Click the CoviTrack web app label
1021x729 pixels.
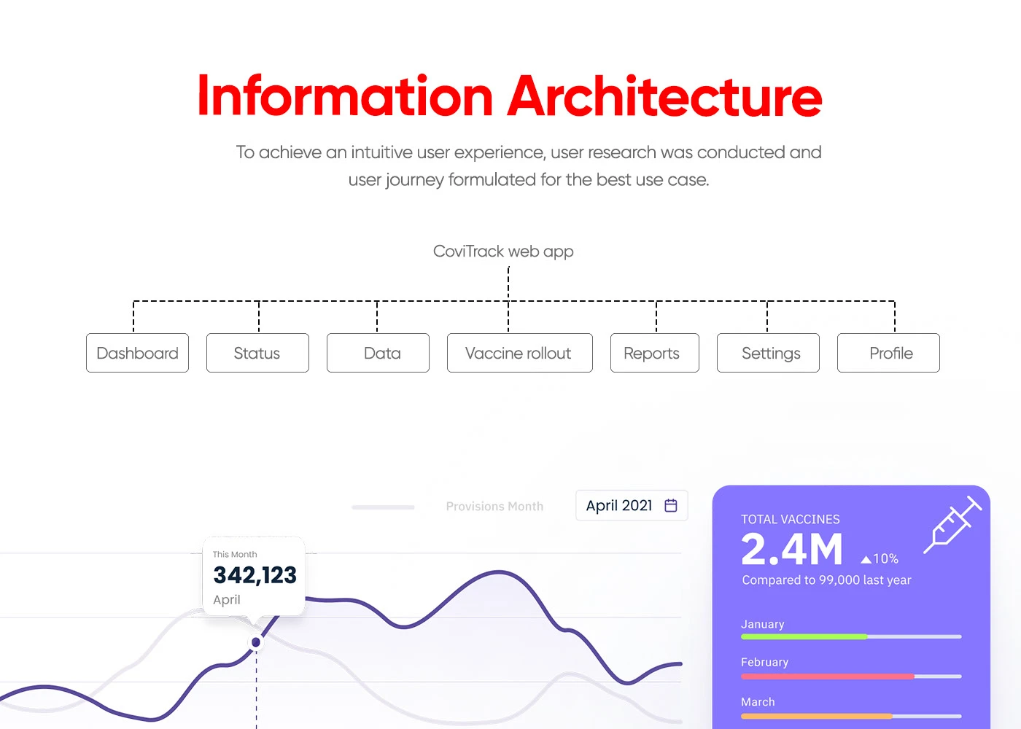[503, 252]
